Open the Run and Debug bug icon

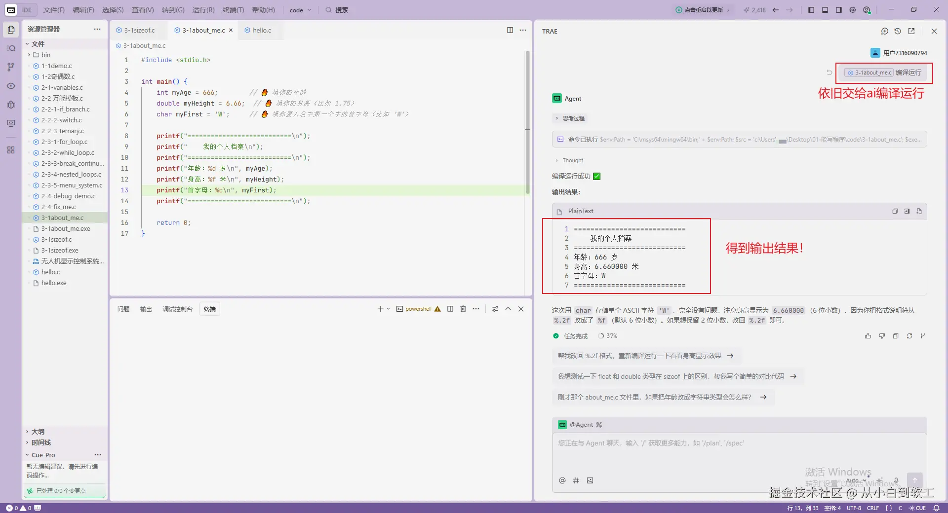[x=11, y=105]
